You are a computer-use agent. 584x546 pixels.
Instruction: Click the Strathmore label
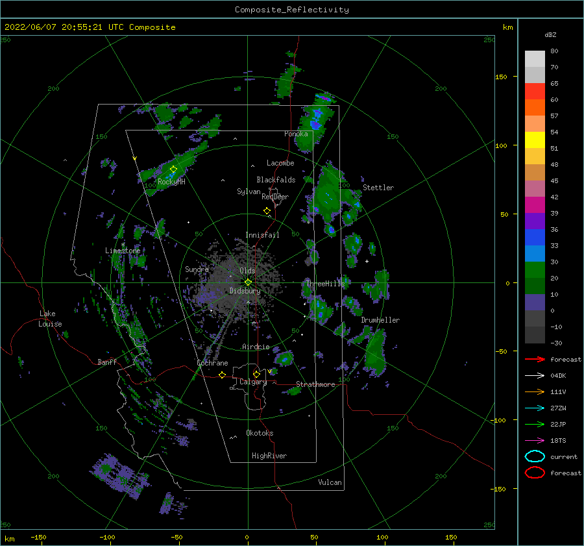(315, 384)
